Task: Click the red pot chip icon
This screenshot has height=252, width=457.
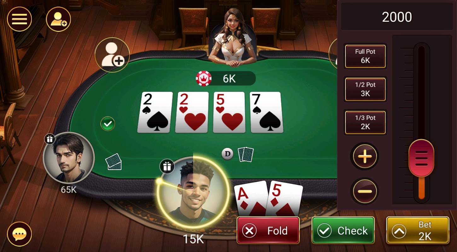Action: pos(204,78)
